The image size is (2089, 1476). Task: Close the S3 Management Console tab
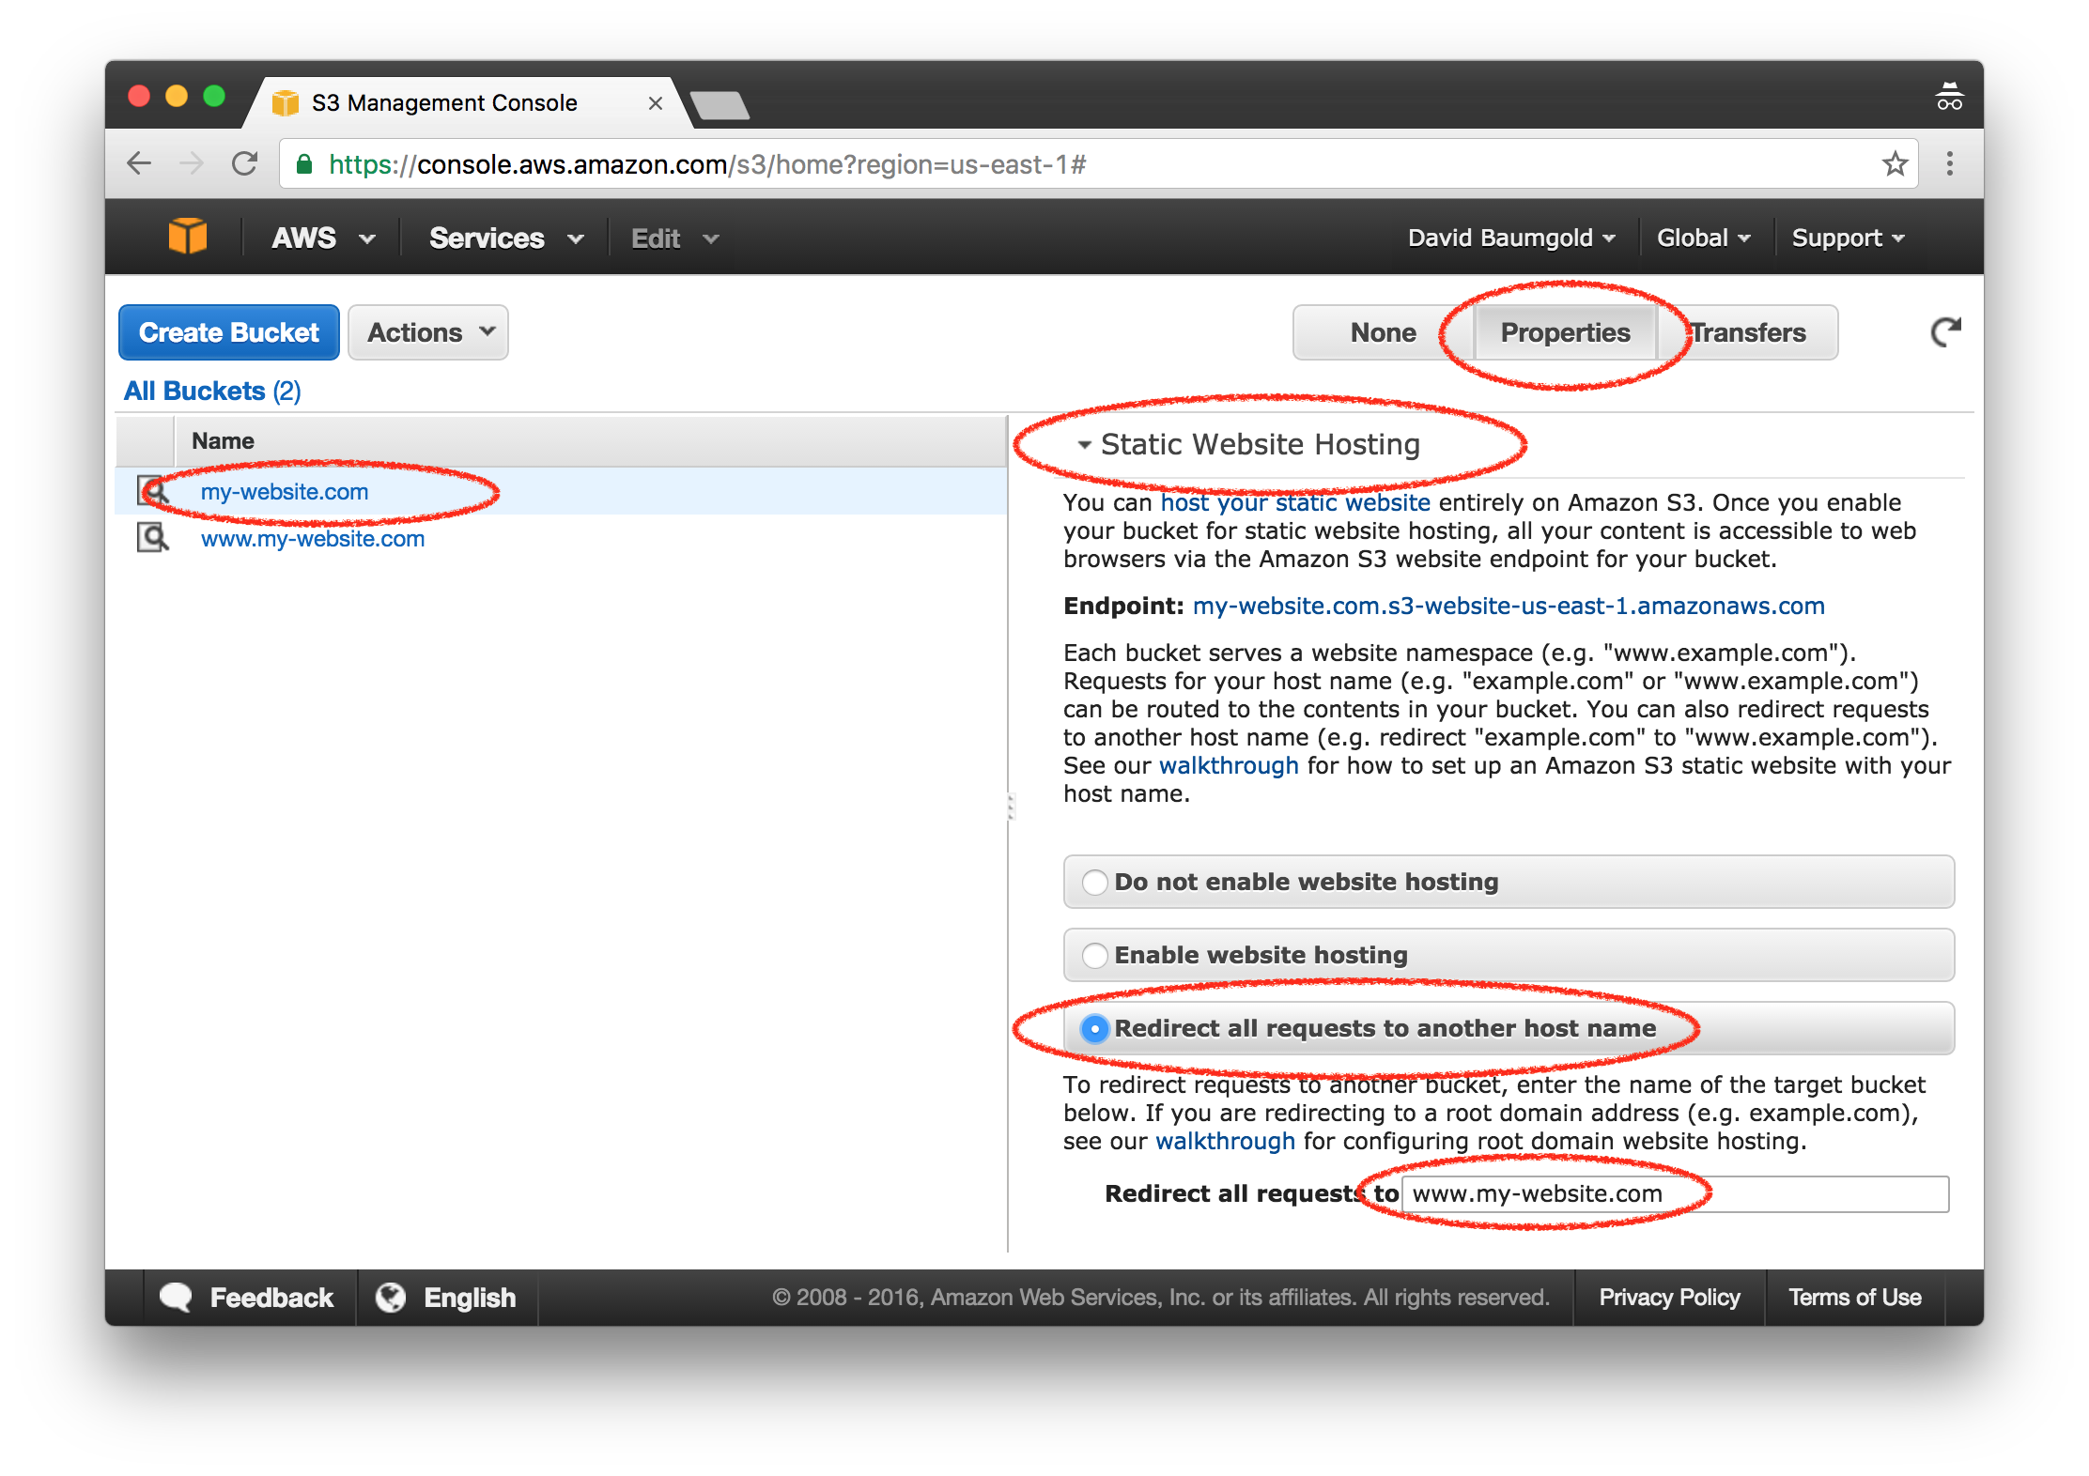(x=656, y=103)
